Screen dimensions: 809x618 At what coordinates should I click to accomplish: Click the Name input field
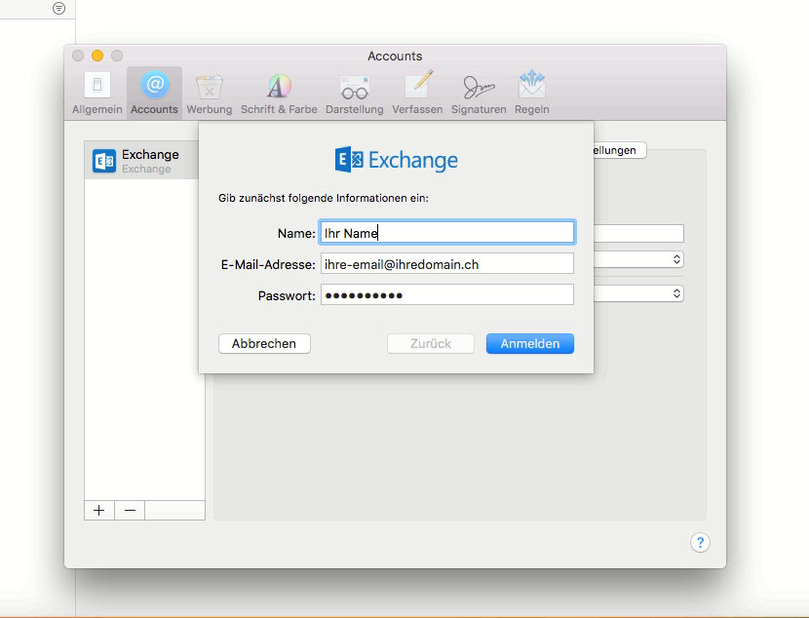tap(446, 233)
